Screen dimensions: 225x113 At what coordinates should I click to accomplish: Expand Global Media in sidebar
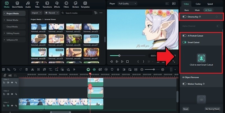click(4, 20)
